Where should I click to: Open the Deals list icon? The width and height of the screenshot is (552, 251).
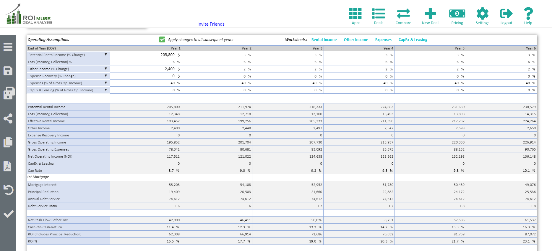click(x=378, y=14)
